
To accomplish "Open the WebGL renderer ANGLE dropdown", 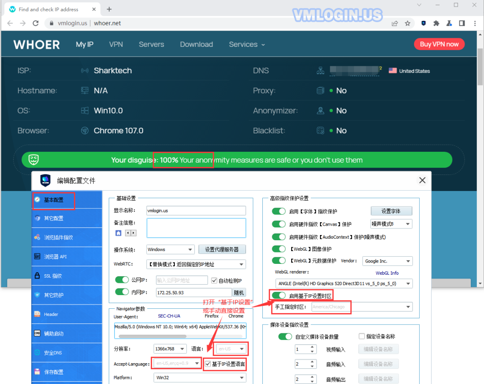I will [344, 284].
